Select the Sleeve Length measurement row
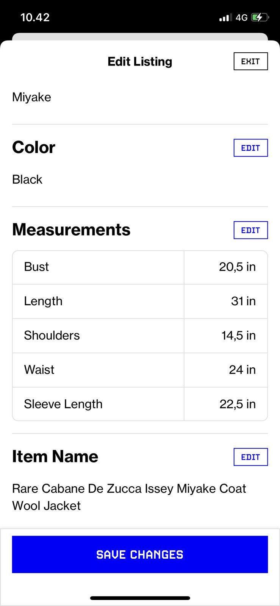Viewport: 280px width, 606px height. tap(140, 404)
